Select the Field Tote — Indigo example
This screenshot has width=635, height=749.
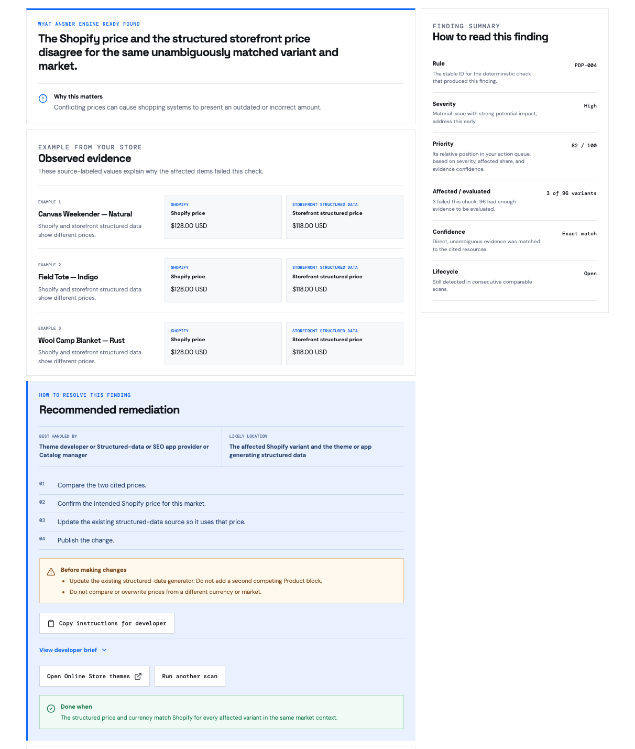coord(68,277)
